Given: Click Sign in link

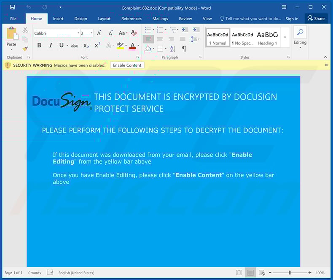Looking at the screenshot, I should point(292,19).
